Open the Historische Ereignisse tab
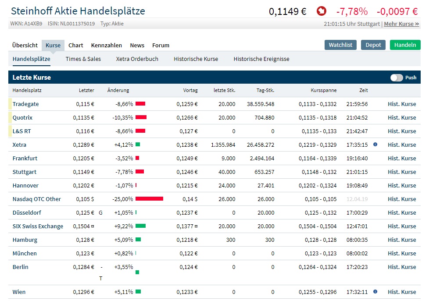429x304 pixels. tap(262, 58)
